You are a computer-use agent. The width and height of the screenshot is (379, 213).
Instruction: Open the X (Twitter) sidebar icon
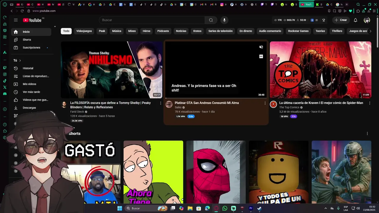[x=5, y=87]
